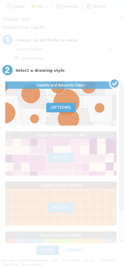This screenshot has height=267, width=125.
Task: Click the Add layer icon
Action: click(33, 6)
